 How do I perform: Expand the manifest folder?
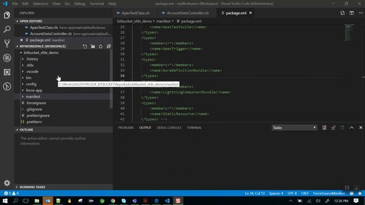pos(33,97)
